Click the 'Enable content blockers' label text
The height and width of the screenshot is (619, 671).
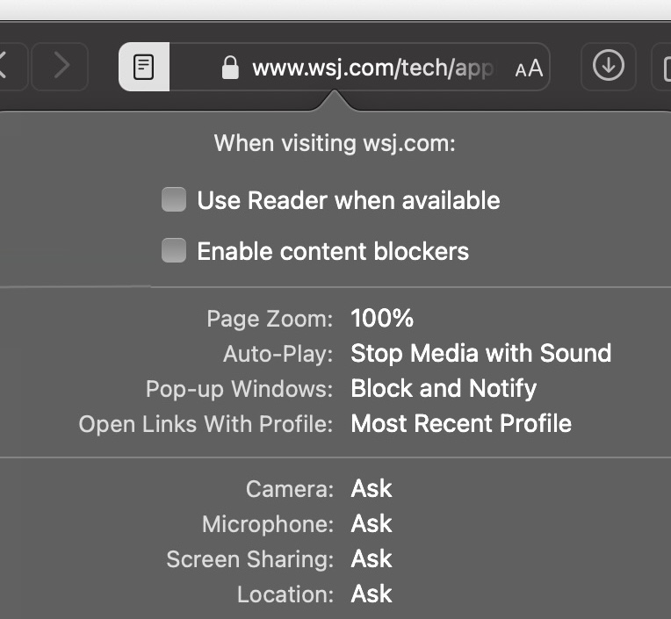[x=333, y=252]
